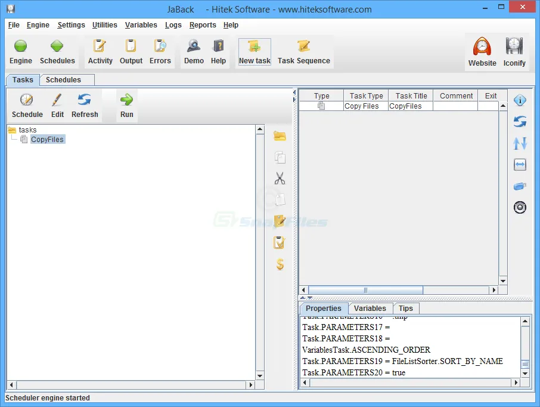The width and height of the screenshot is (540, 407).
Task: Switch to the Properties tab
Action: point(324,309)
